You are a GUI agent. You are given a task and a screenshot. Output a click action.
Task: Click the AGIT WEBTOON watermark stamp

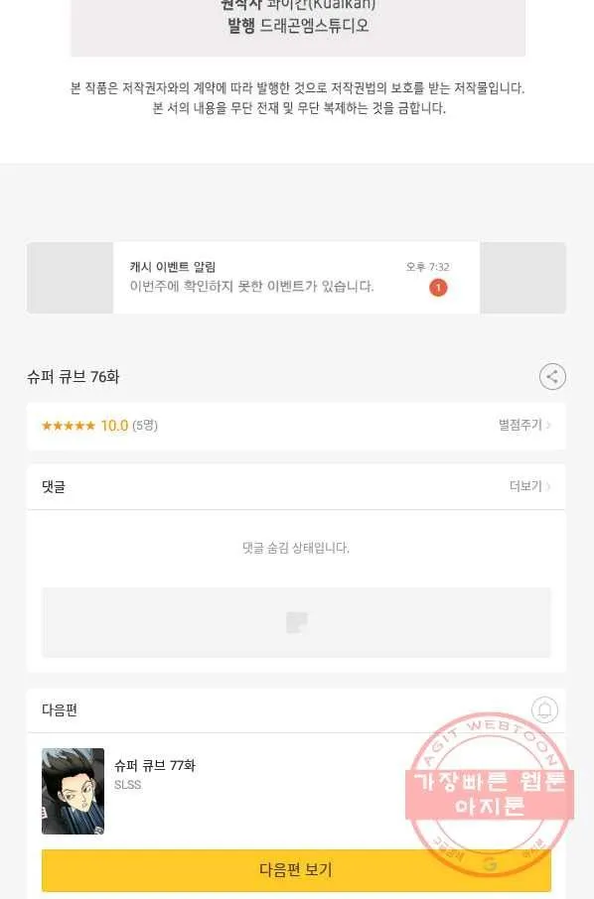click(490, 795)
